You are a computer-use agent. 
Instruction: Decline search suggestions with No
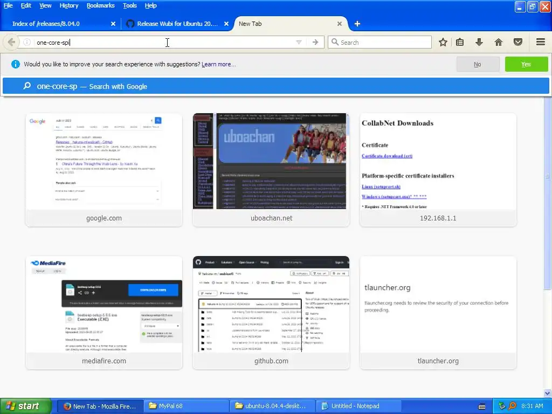click(x=478, y=64)
